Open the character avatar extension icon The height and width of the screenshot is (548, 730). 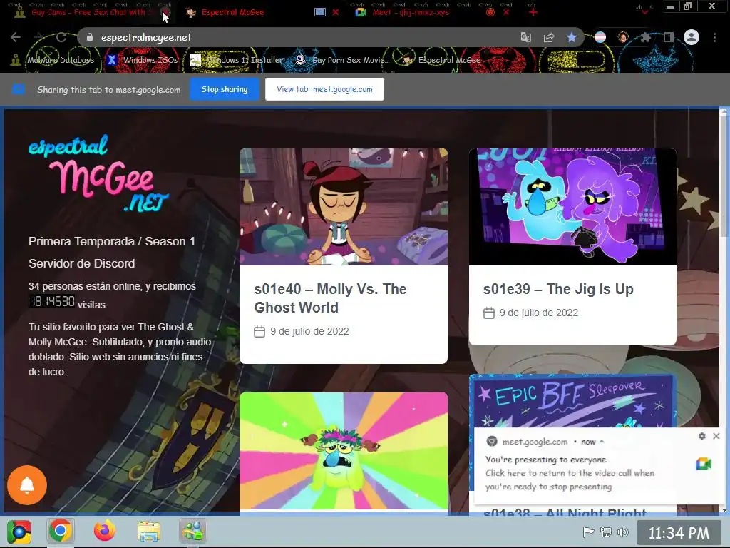[x=623, y=37]
